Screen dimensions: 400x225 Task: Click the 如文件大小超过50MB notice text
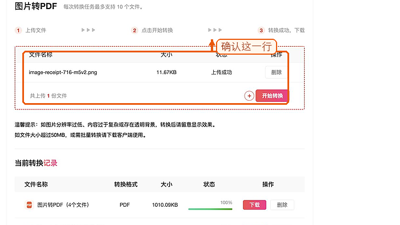(81, 135)
